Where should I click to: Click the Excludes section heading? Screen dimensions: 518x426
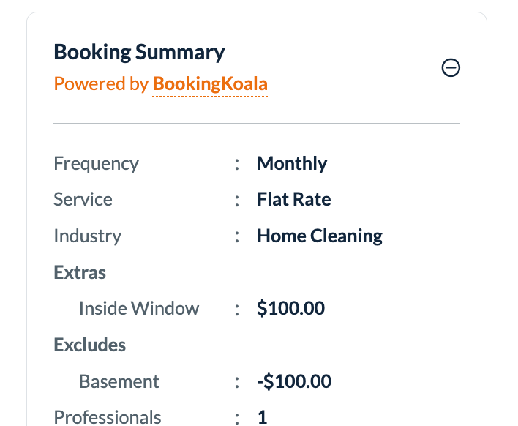(x=90, y=345)
